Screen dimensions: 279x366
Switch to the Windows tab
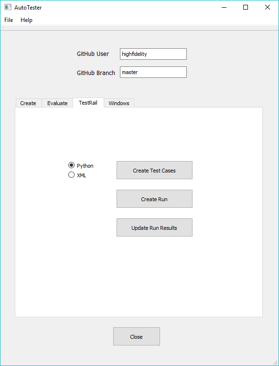pos(119,103)
